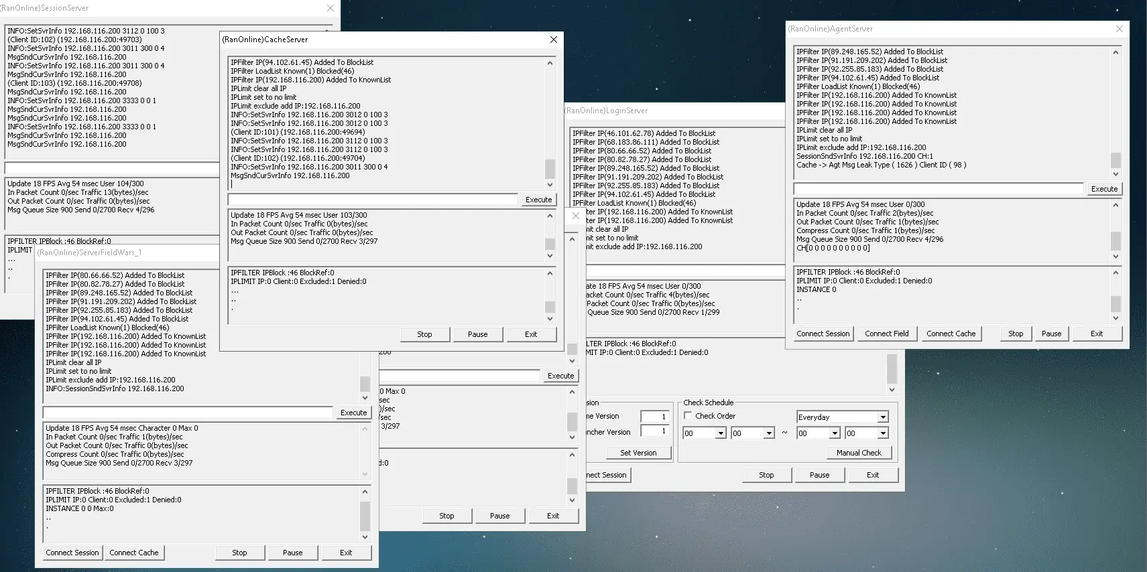Screen dimensions: 1147x572
Task: Focus the SessionServer command input field
Action: 113,167
